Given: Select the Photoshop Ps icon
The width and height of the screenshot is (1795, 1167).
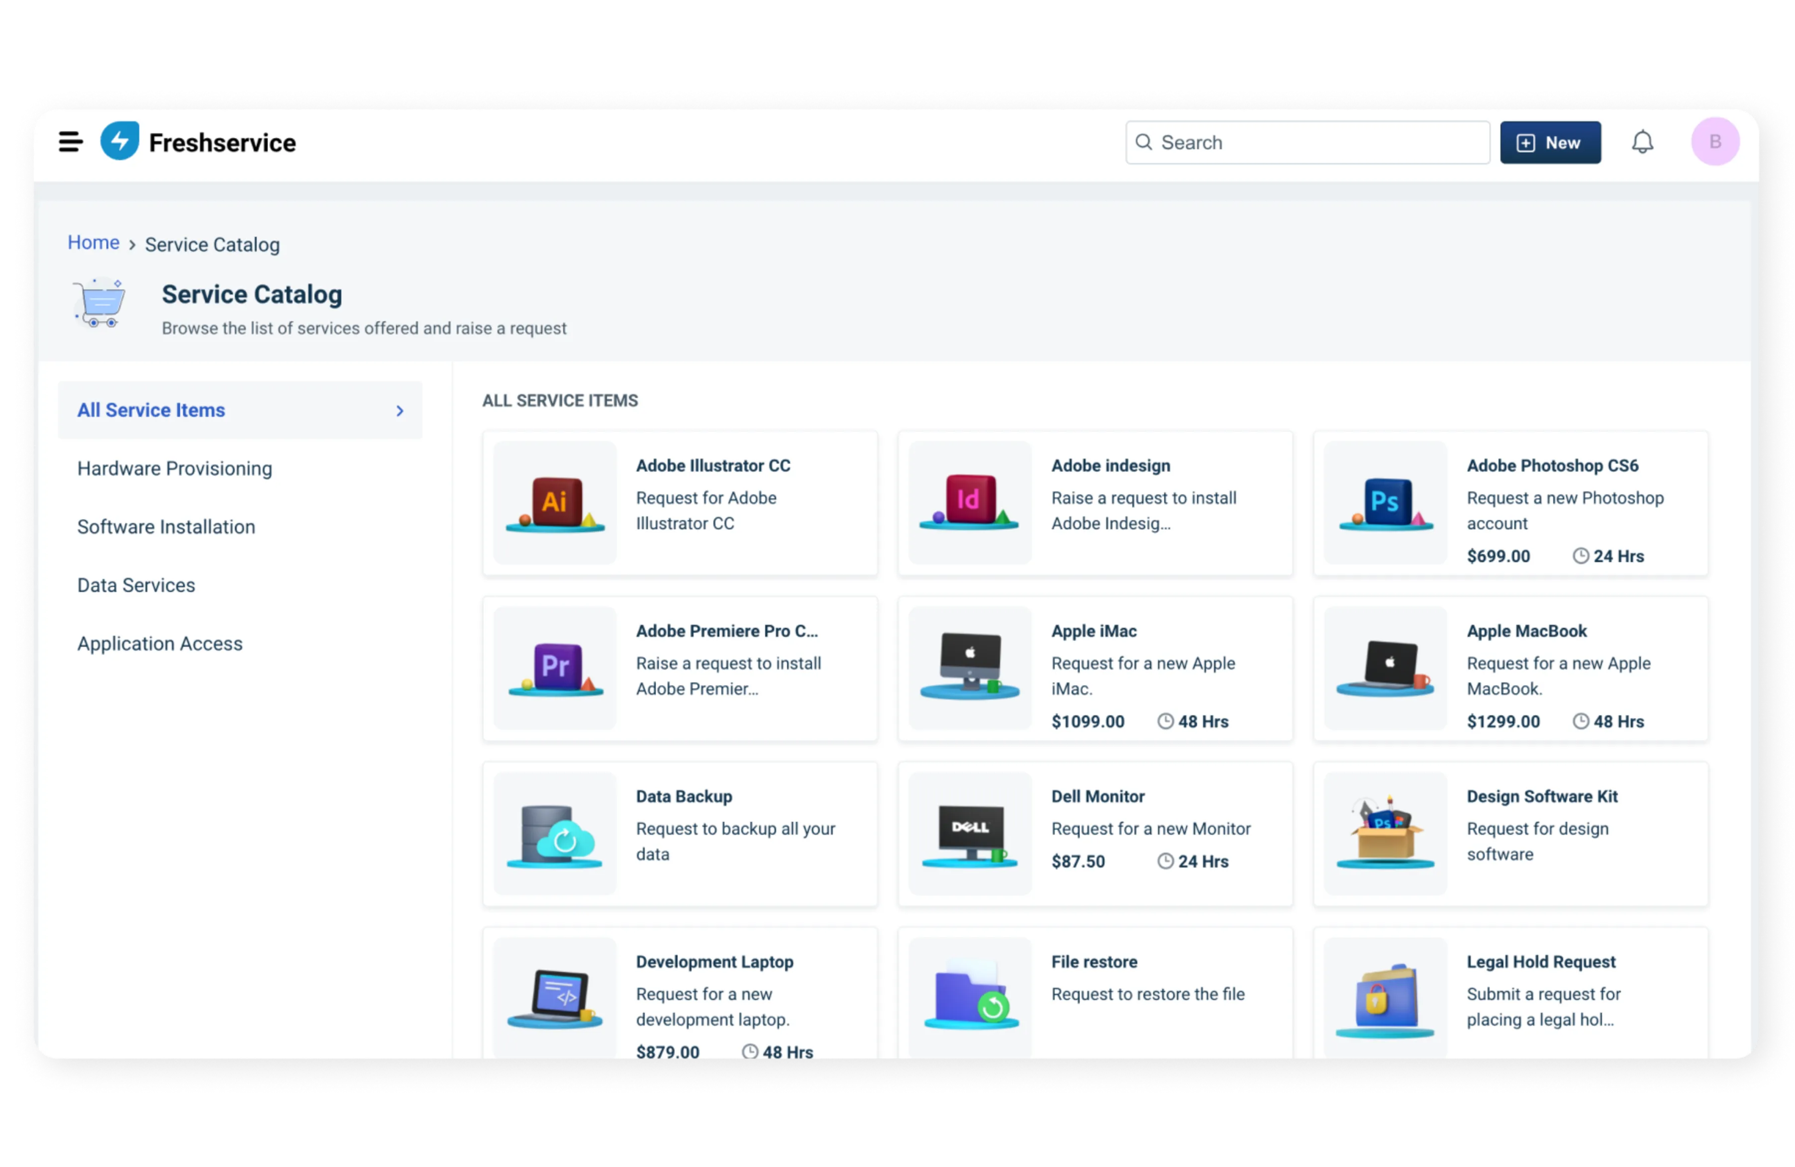Looking at the screenshot, I should pyautogui.click(x=1385, y=503).
